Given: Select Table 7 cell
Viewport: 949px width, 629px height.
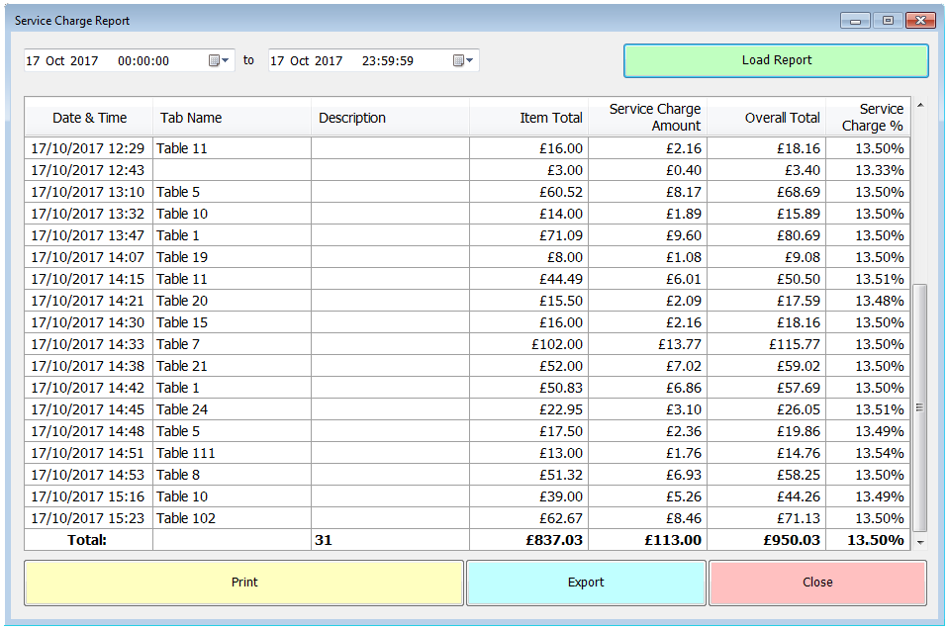Looking at the screenshot, I should pos(232,344).
